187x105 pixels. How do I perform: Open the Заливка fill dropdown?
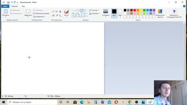[94, 13]
